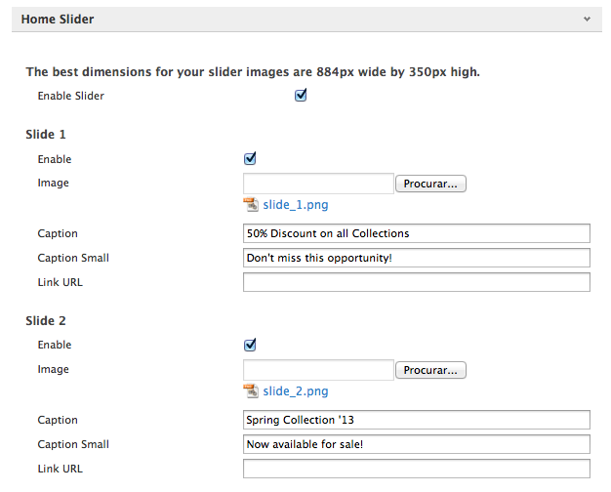Click the slide_1.png file icon
Viewport: 611px width, 492px height.
point(251,205)
